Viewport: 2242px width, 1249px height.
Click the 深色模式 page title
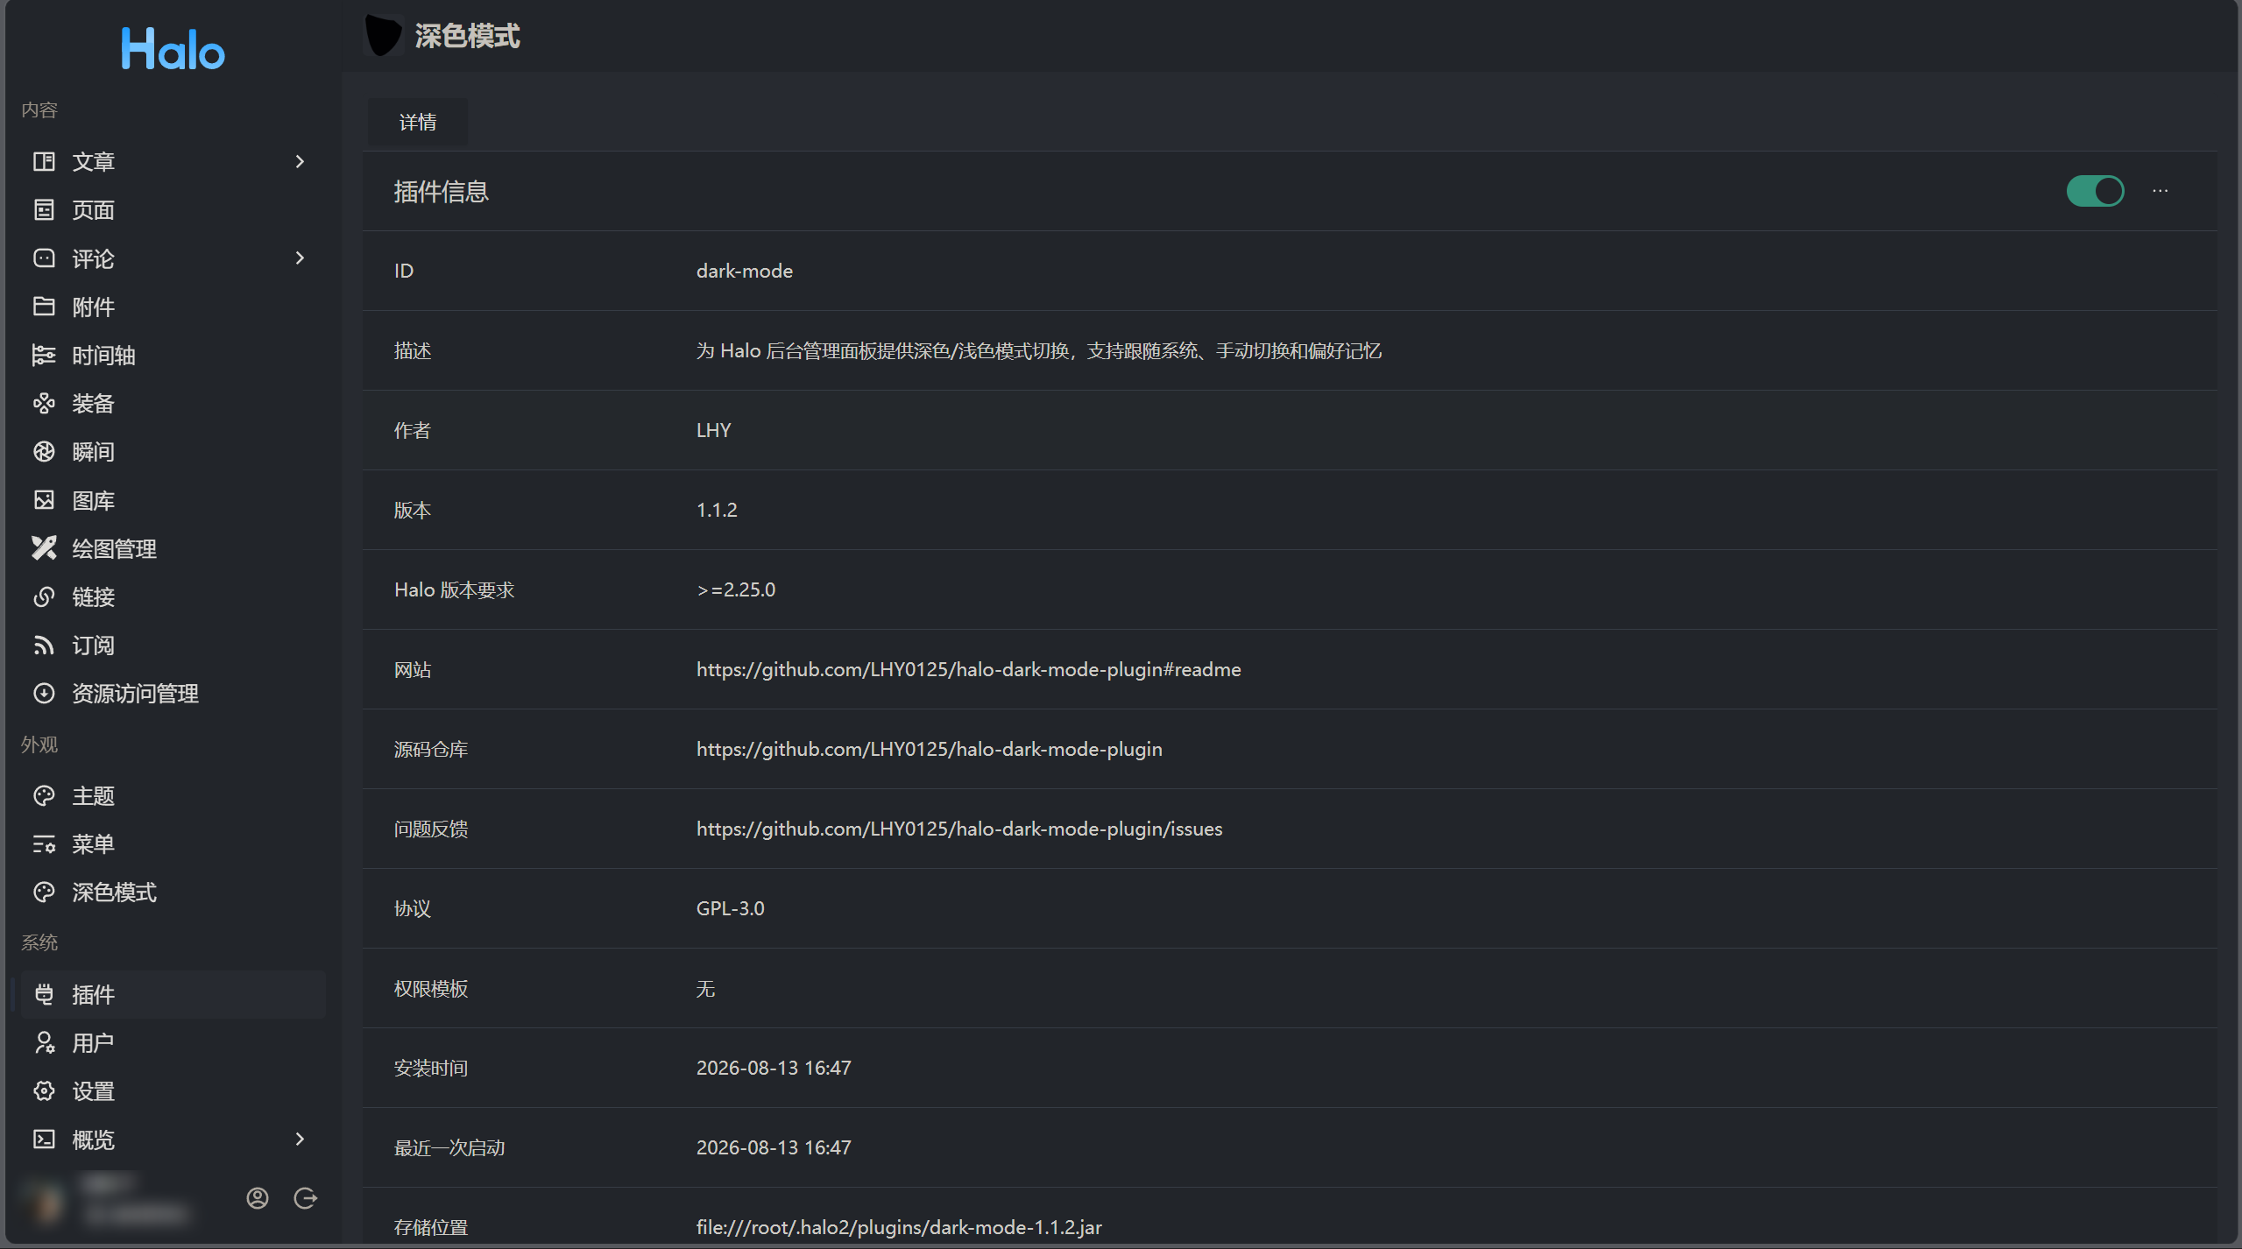click(467, 36)
